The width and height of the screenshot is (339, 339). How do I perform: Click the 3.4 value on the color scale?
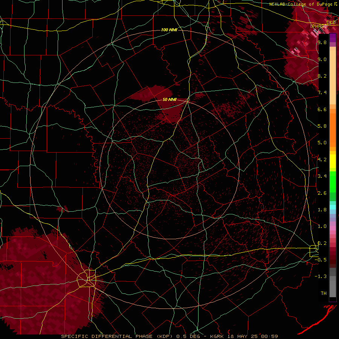click(322, 176)
